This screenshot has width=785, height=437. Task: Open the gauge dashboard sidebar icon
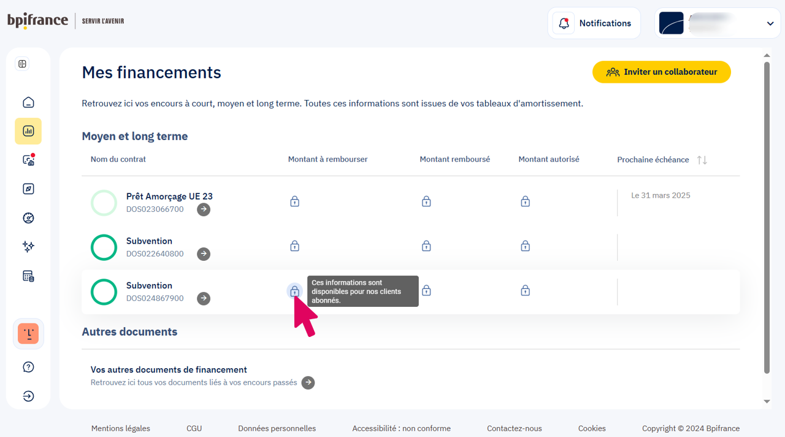(28, 218)
